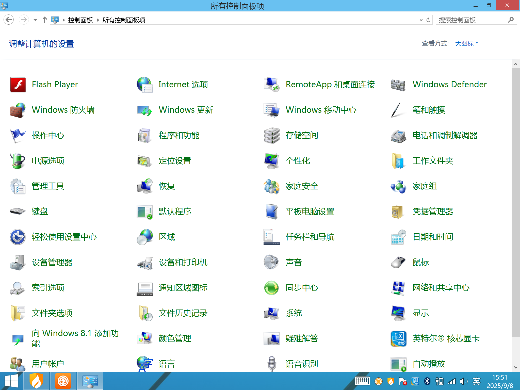Open Windows Start button
The image size is (520, 390).
(11, 381)
